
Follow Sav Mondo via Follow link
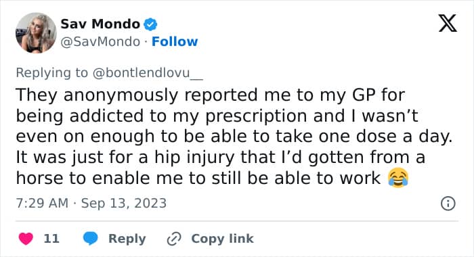pyautogui.click(x=175, y=41)
